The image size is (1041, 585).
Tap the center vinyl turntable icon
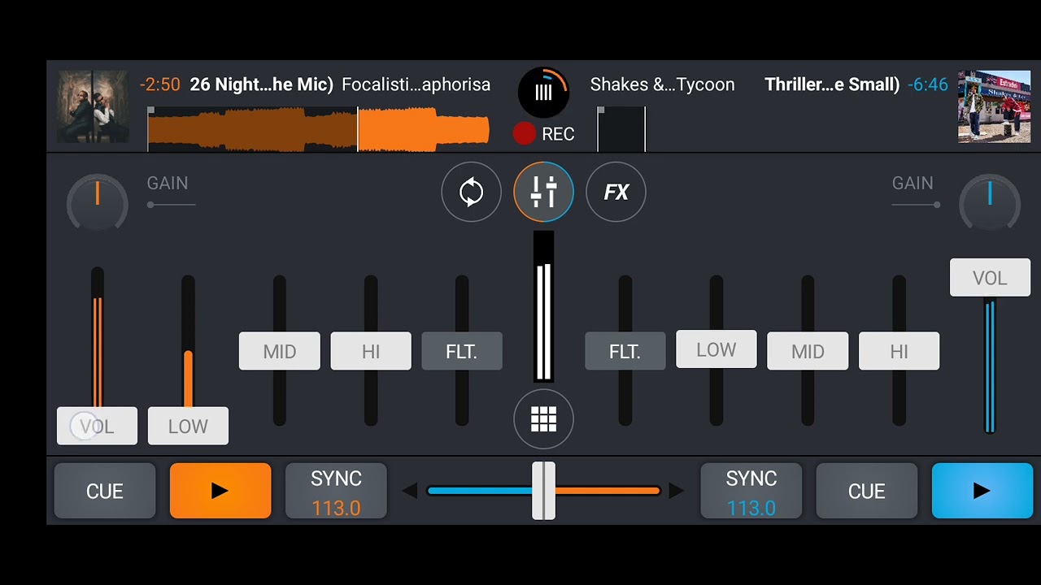[x=543, y=92]
